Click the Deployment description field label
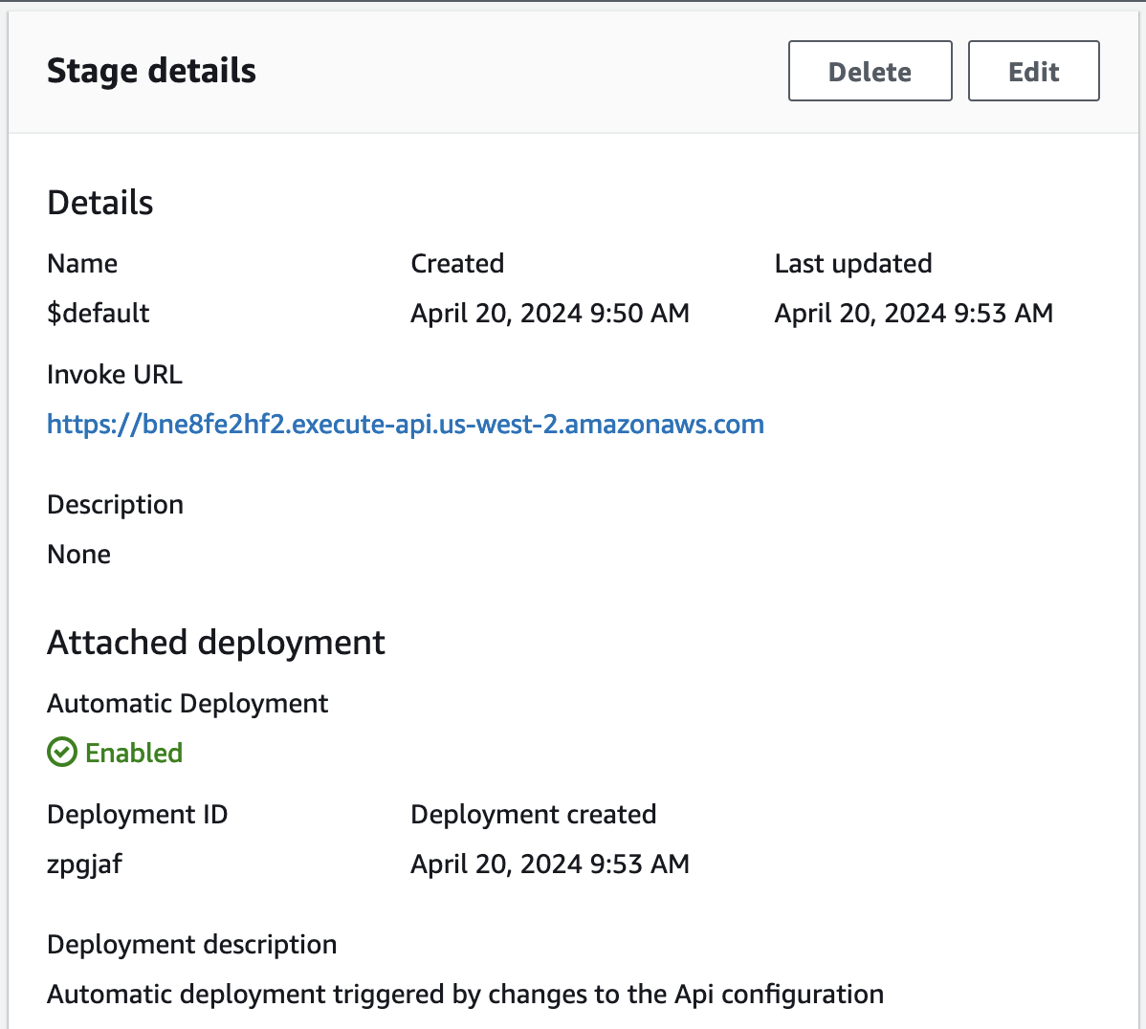The width and height of the screenshot is (1146, 1029). click(x=192, y=944)
